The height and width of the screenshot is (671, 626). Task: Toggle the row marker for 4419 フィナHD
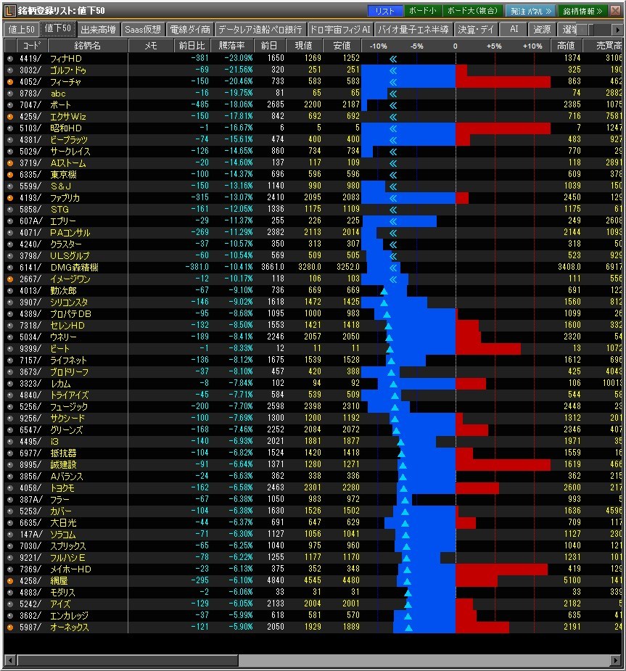click(10, 59)
